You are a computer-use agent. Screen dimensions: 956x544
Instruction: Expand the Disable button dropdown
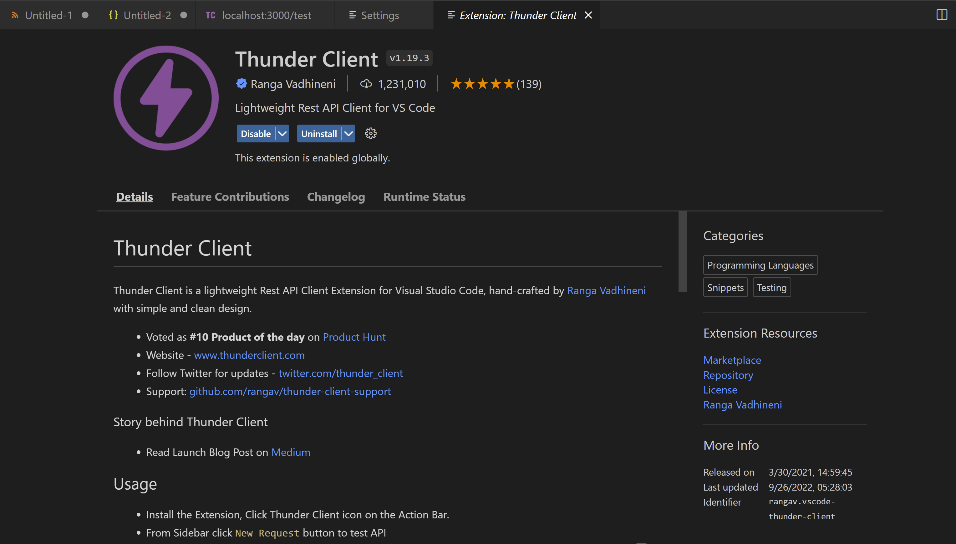[x=282, y=133]
